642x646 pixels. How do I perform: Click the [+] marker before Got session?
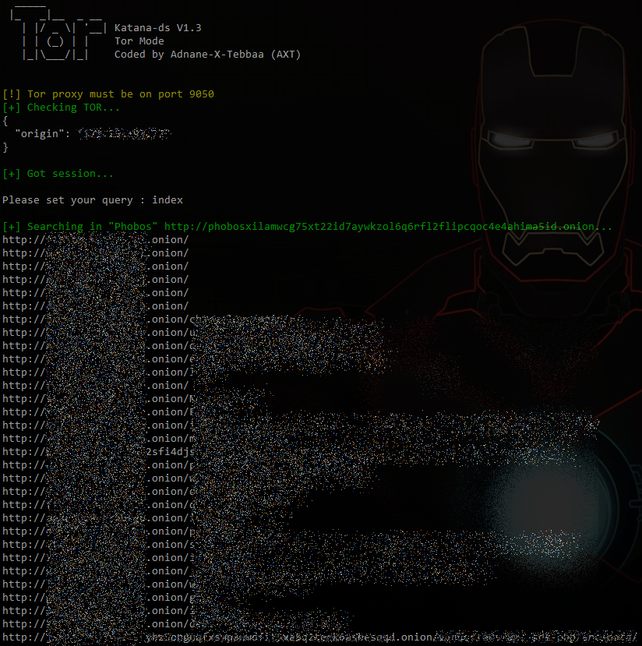coord(11,174)
